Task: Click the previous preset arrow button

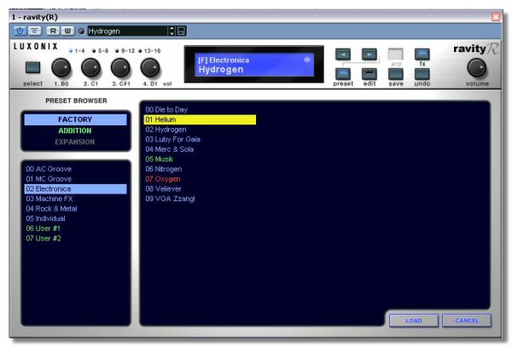Action: [343, 54]
